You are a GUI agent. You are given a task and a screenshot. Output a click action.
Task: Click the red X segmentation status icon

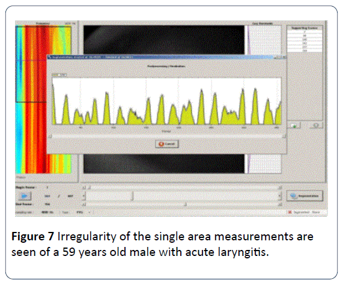click(x=290, y=212)
